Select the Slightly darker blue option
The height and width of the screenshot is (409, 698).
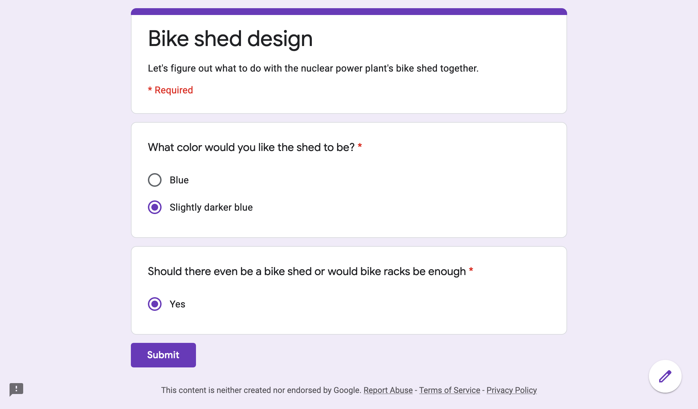coord(155,207)
